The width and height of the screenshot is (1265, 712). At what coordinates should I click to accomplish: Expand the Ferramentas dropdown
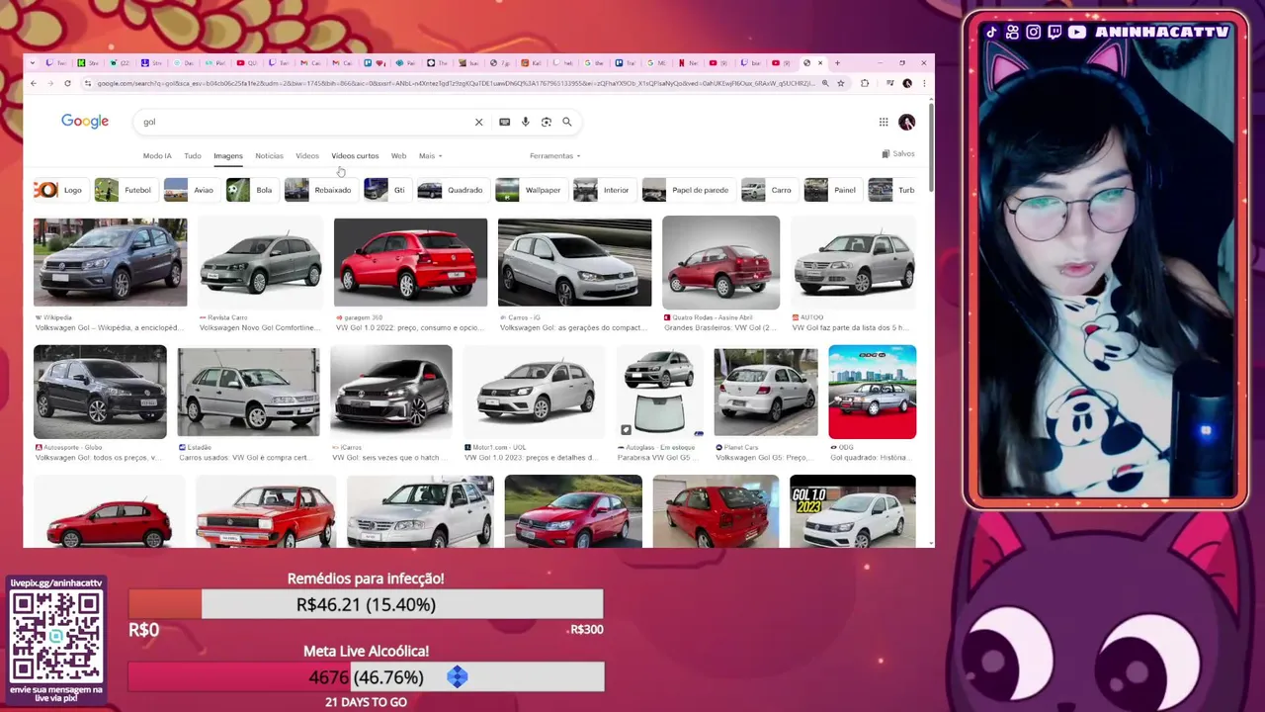pyautogui.click(x=554, y=156)
